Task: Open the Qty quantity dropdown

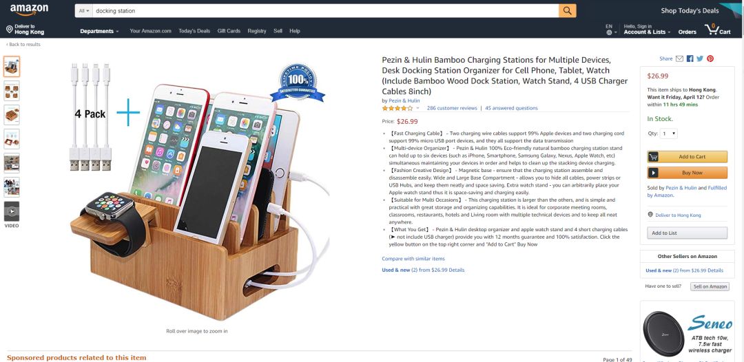Action: [668, 134]
